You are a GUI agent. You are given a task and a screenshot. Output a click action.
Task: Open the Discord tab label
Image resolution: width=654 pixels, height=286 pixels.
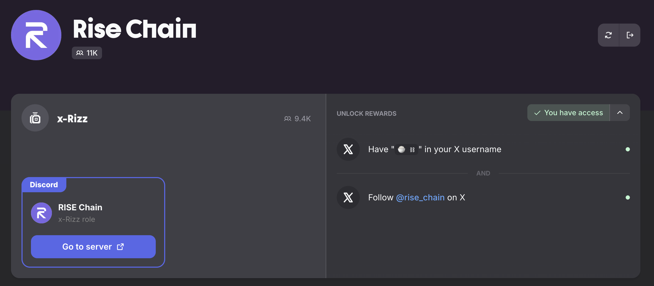click(x=44, y=185)
